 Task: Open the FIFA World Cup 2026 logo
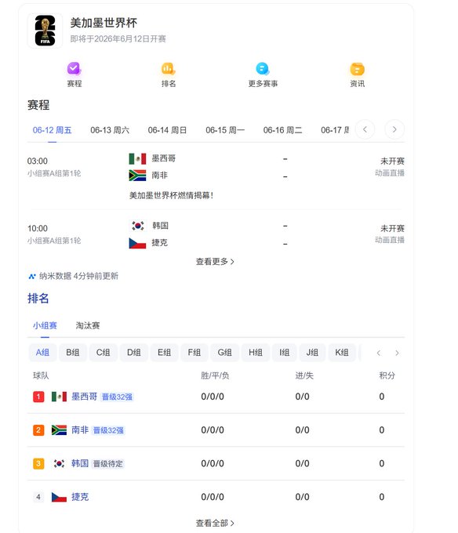click(x=45, y=31)
